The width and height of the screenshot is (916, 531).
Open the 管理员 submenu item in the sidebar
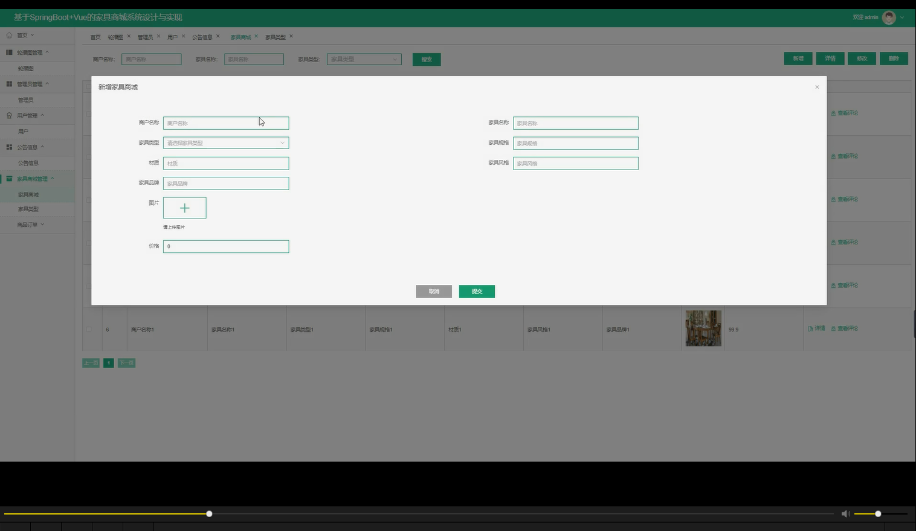click(x=26, y=100)
